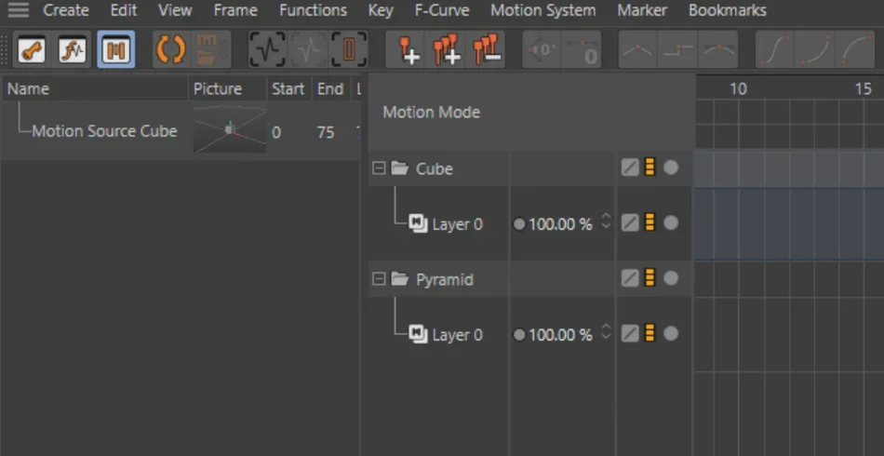The height and width of the screenshot is (456, 884).
Task: Toggle Cube row orange stack indicator
Action: (650, 168)
